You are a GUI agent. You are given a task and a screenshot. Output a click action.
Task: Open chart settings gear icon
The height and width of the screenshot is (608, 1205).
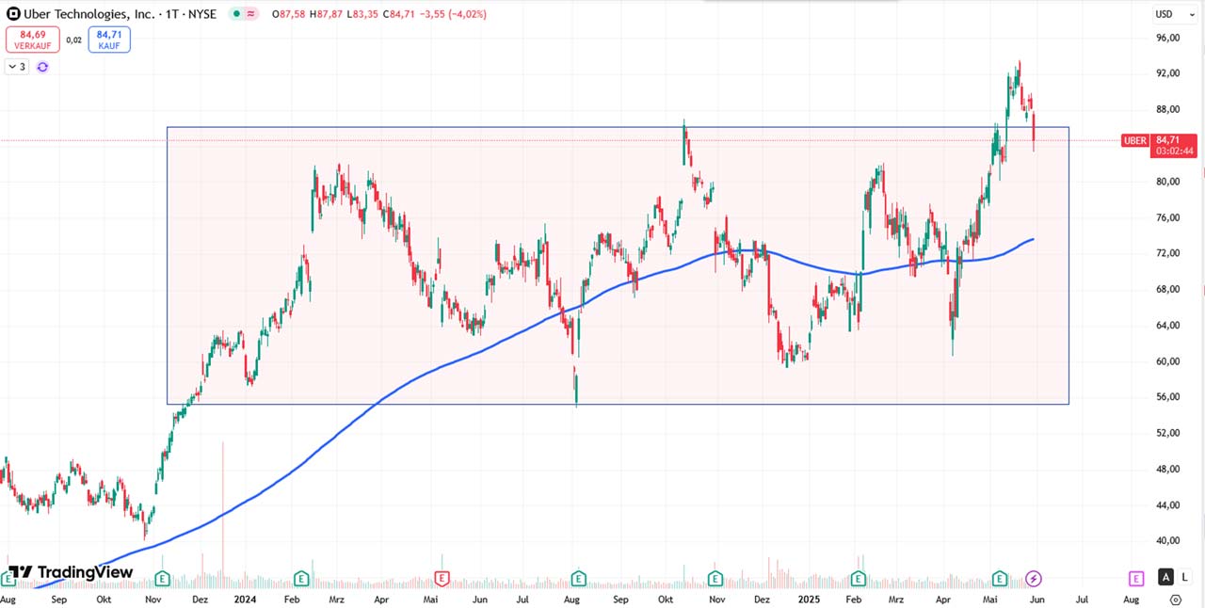pos(1176,600)
